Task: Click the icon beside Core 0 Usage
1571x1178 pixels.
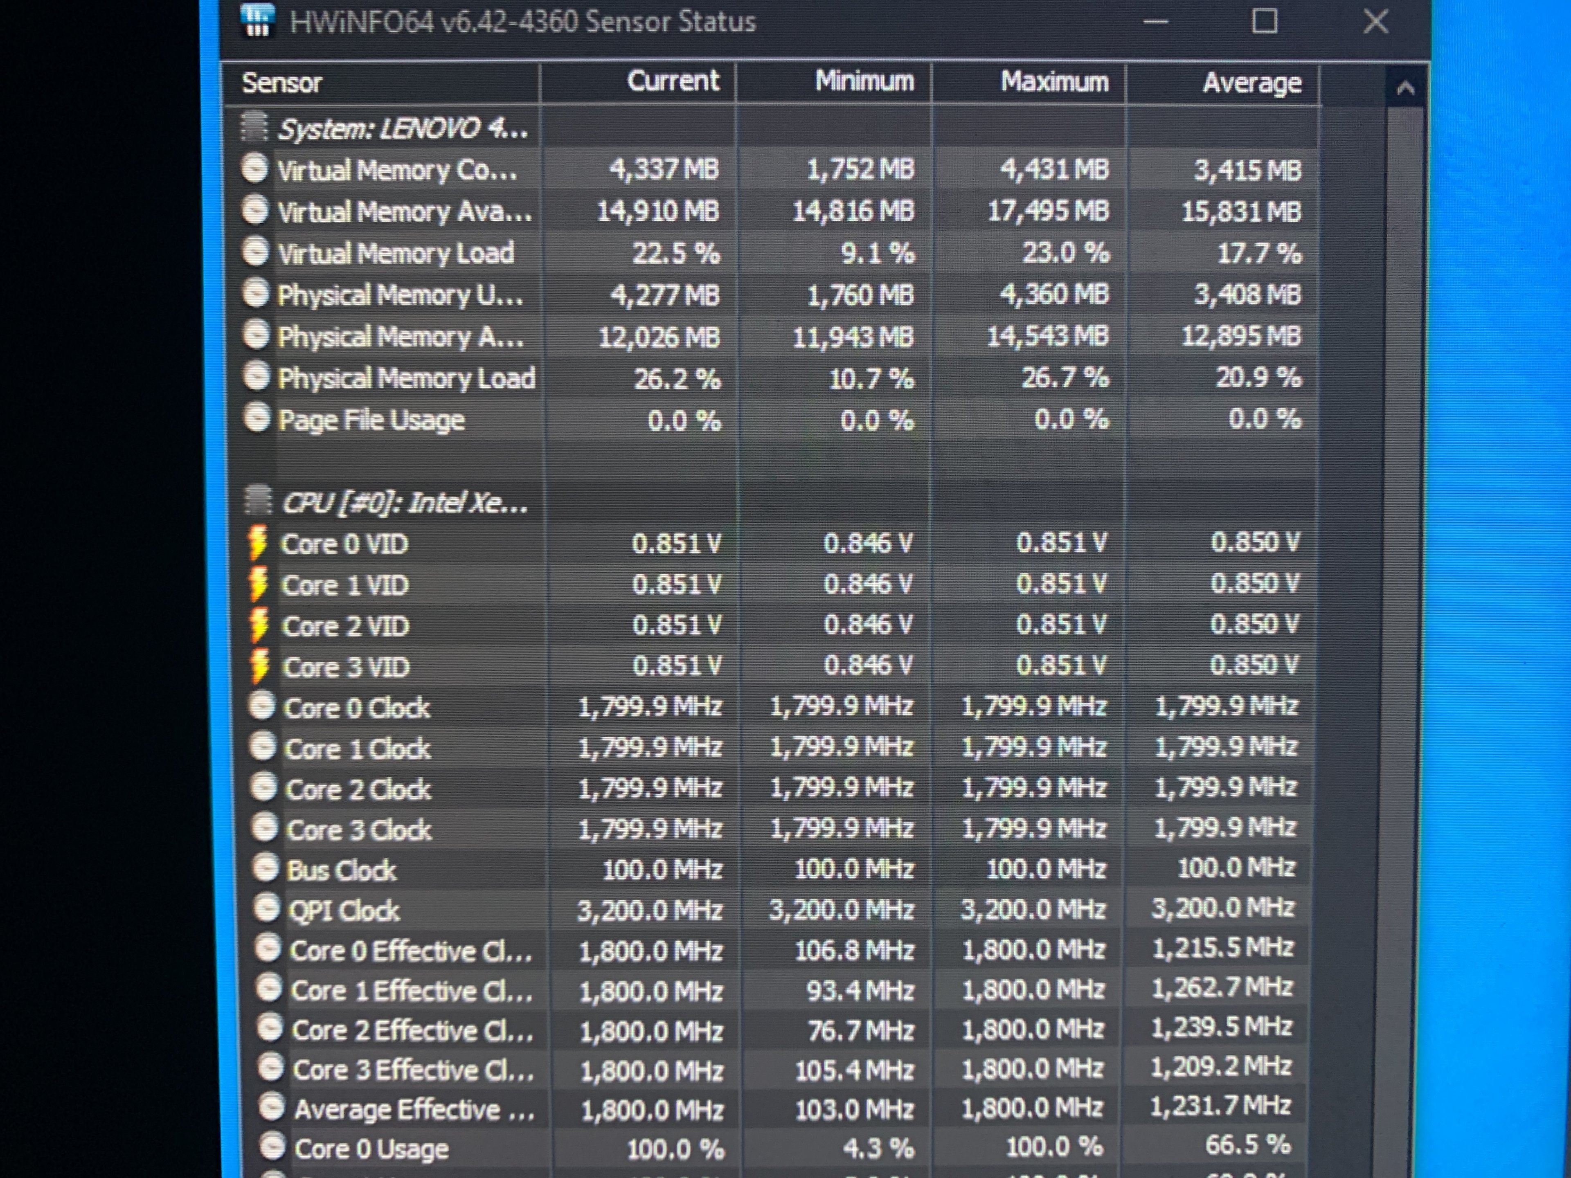Action: tap(272, 1147)
